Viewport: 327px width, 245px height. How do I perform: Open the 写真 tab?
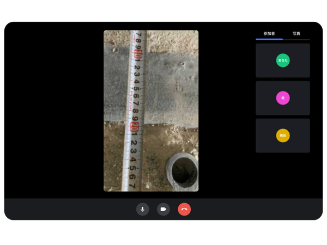[x=296, y=34]
